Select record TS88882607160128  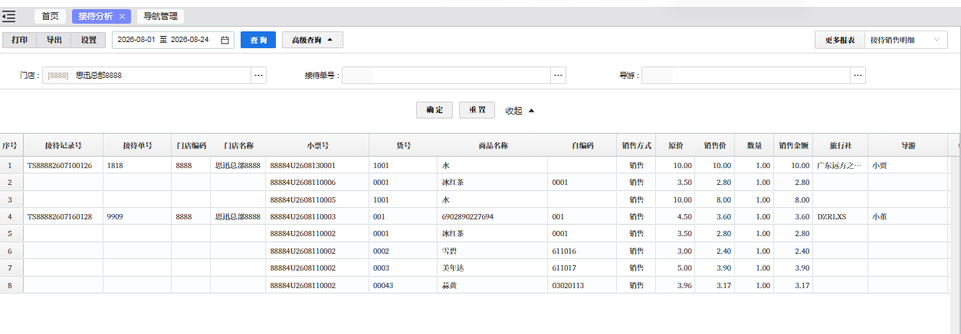(60, 217)
